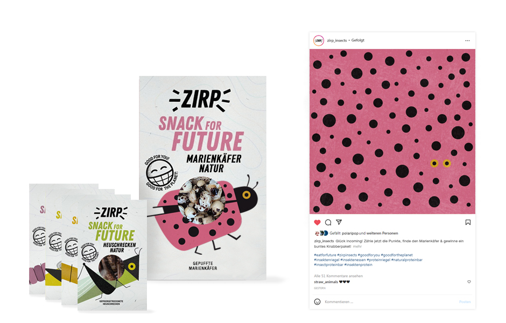Click the pink ladybug dots post image
The width and height of the screenshot is (506, 323).
click(392, 131)
